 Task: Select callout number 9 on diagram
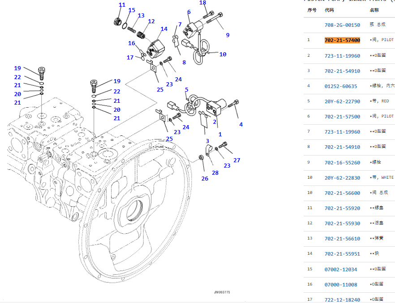click(228, 35)
